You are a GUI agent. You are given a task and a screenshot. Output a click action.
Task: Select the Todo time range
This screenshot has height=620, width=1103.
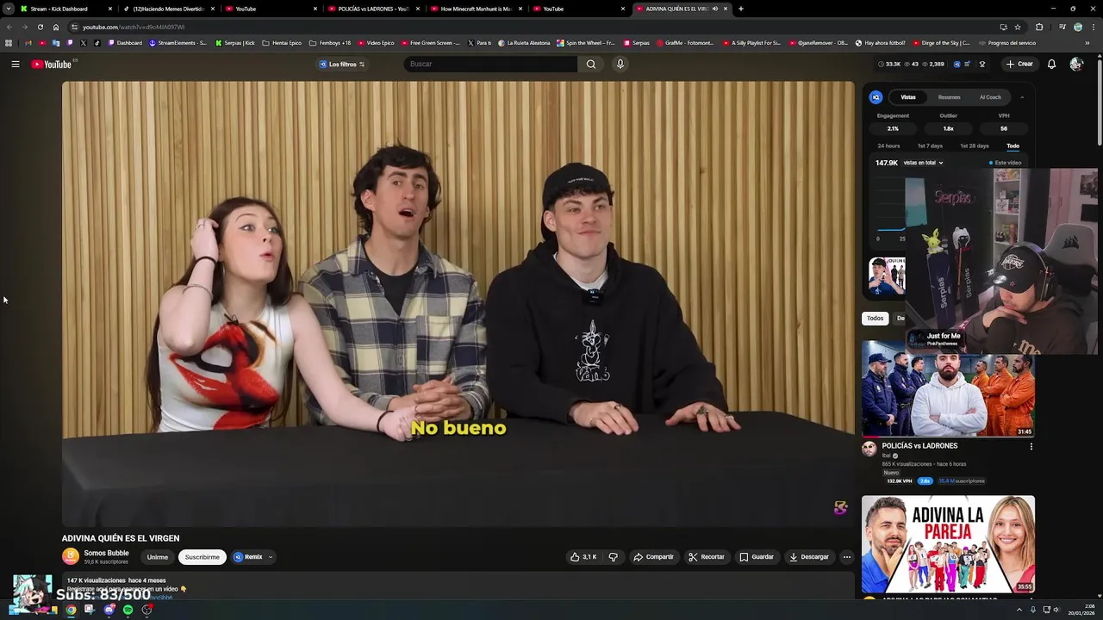click(1013, 146)
